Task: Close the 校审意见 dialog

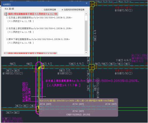Action: tap(86, 3)
